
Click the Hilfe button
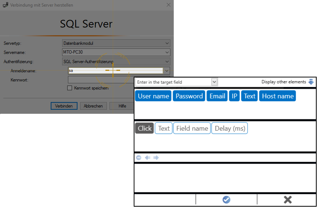click(122, 106)
